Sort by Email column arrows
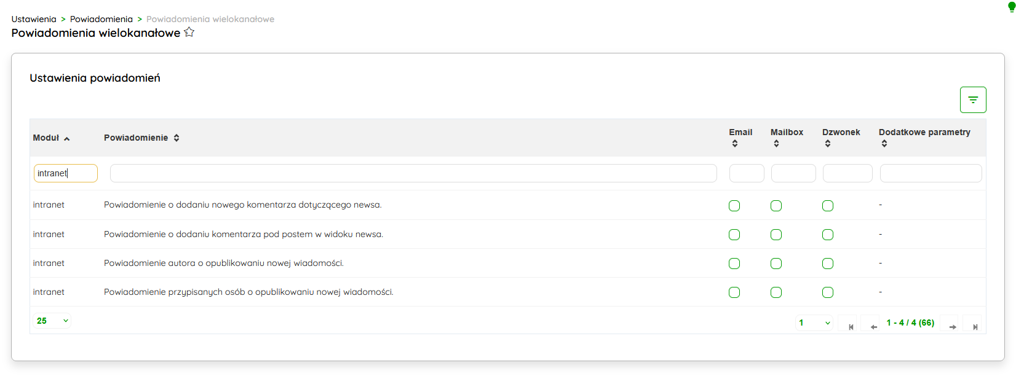This screenshot has width=1016, height=387. point(735,144)
